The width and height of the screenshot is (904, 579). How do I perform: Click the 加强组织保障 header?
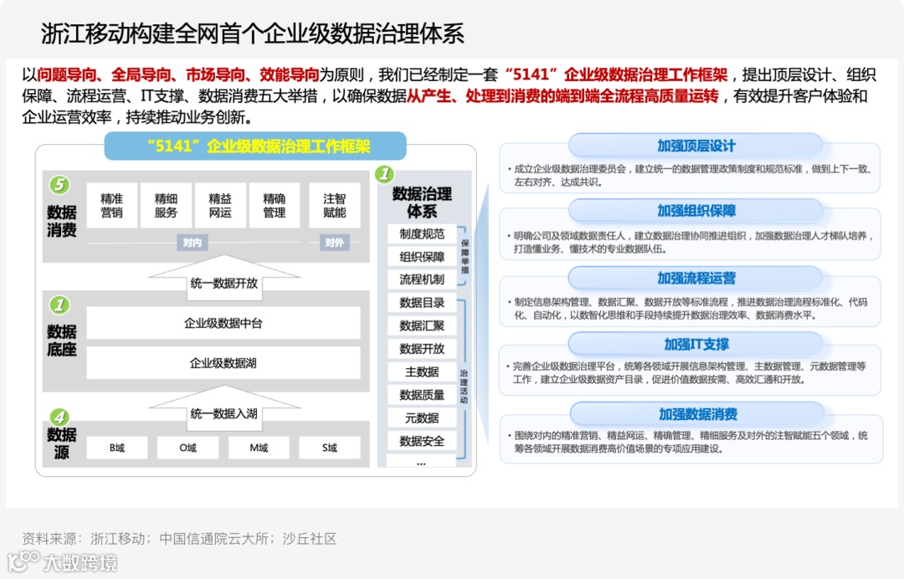coord(696,211)
